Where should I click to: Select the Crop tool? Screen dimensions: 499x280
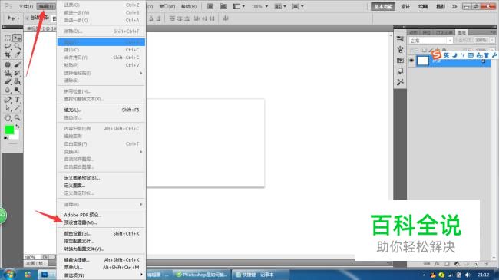pos(8,55)
